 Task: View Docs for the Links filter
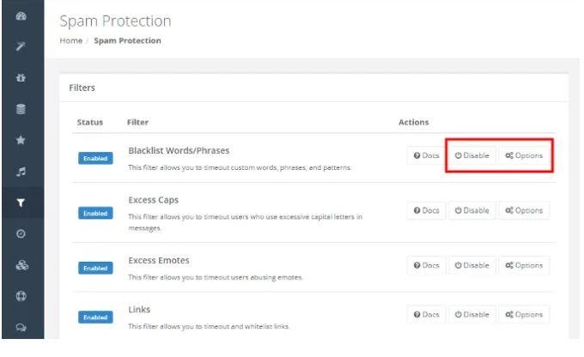[427, 315]
